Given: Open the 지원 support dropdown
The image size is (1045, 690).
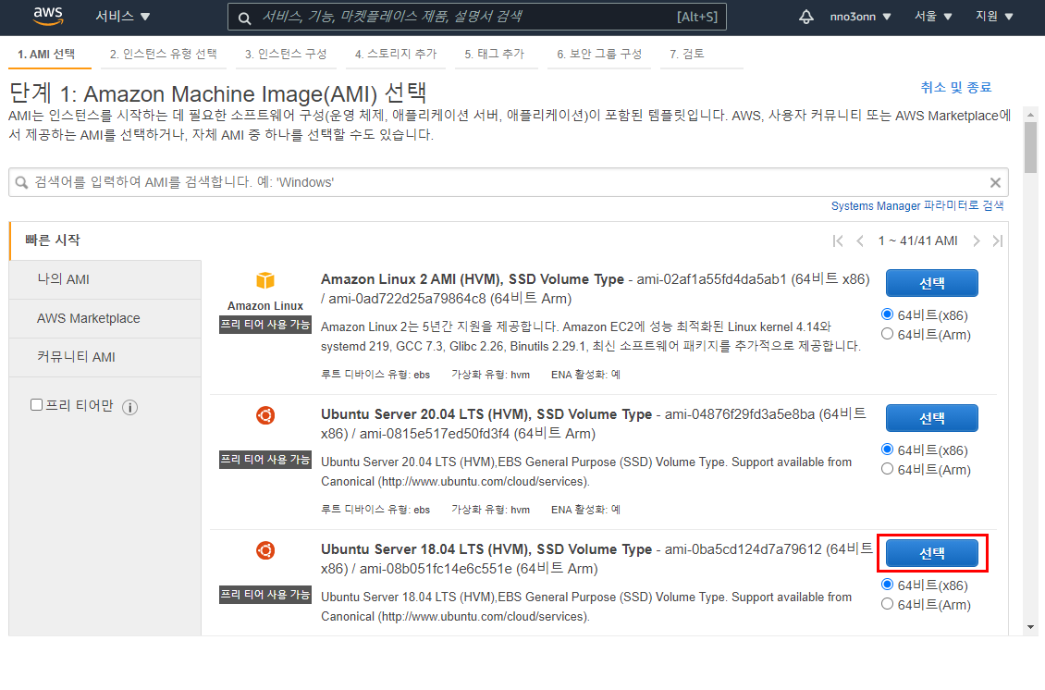Looking at the screenshot, I should 994,17.
